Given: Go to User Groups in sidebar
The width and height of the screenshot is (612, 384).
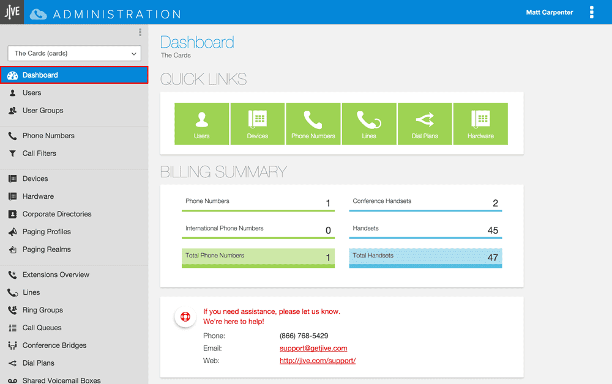Looking at the screenshot, I should (x=43, y=111).
